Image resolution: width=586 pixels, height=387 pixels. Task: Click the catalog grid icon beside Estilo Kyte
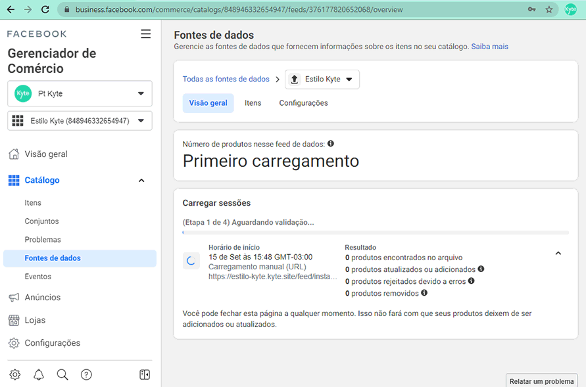tap(18, 120)
